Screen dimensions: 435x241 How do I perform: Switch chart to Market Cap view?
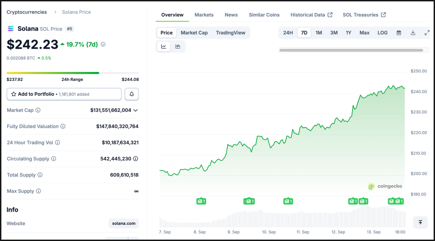[x=194, y=33]
